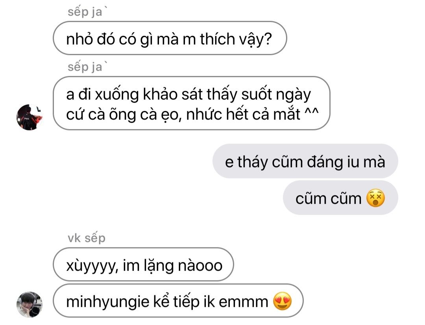Click the word 'minhyungie' in the last message
425x325 pixels.
tap(107, 302)
